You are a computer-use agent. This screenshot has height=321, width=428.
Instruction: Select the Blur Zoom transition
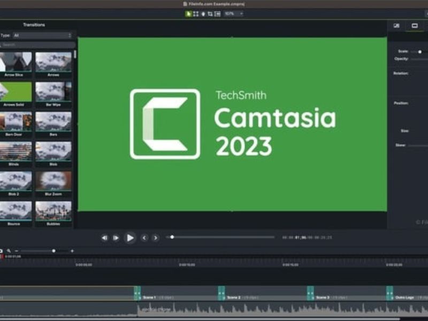click(x=53, y=184)
